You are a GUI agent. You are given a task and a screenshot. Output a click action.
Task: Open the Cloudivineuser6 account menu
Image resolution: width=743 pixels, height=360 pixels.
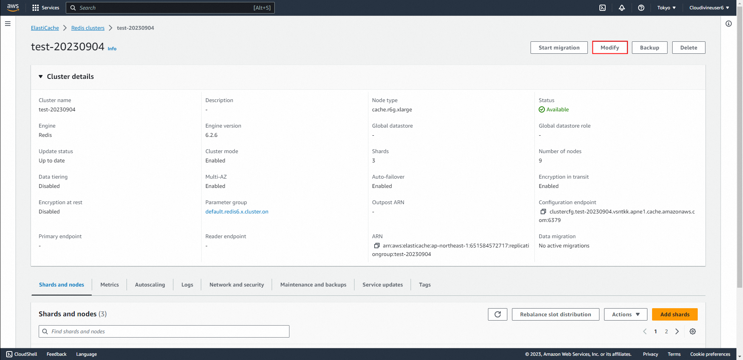tap(709, 8)
